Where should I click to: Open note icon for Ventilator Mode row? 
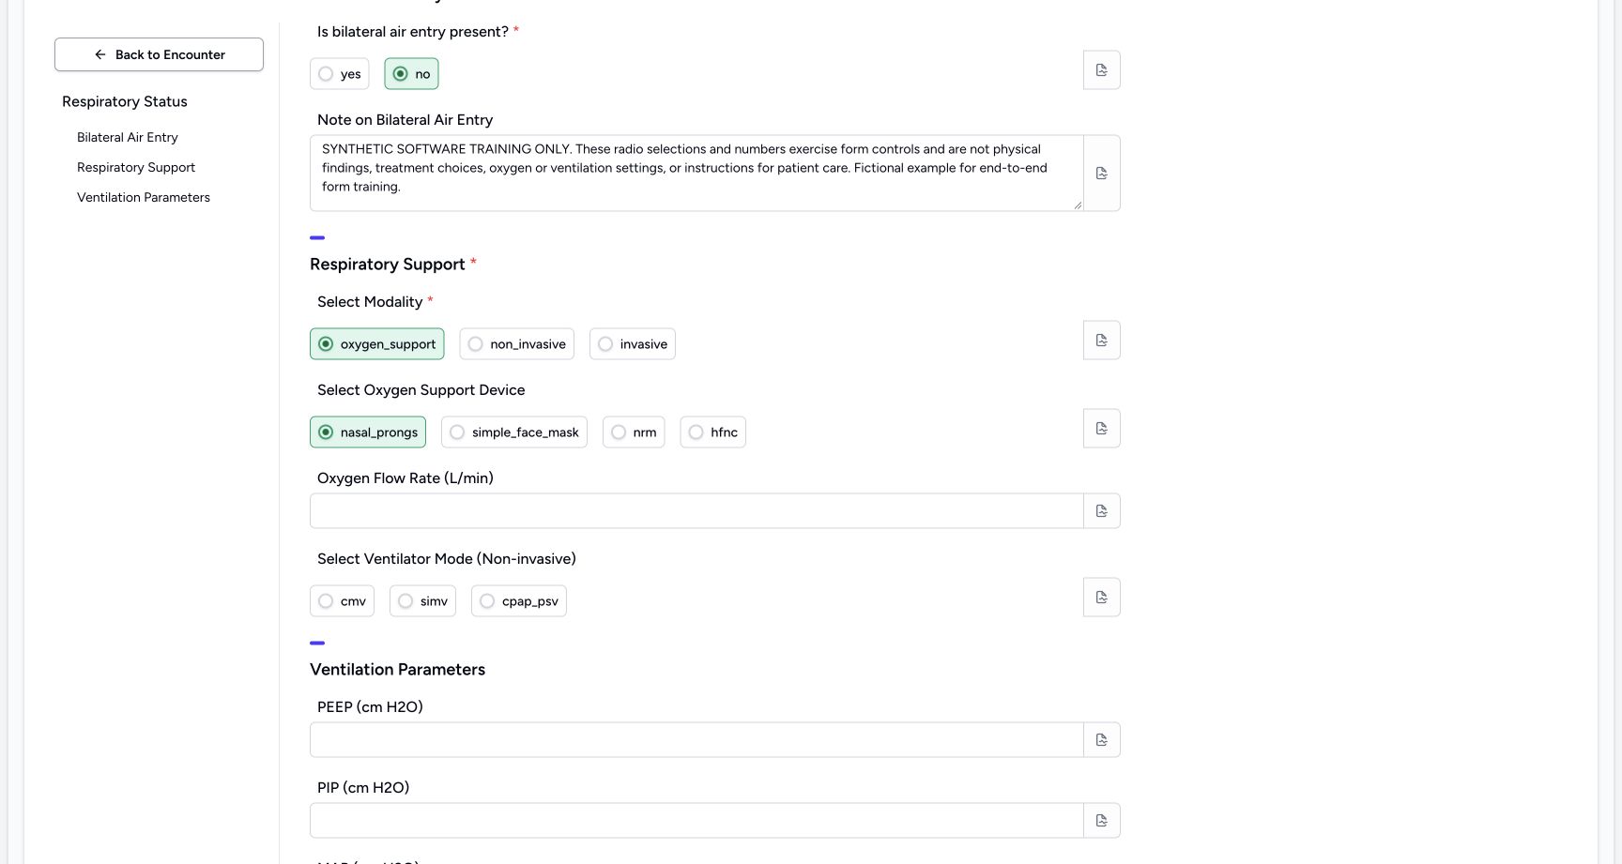(1101, 598)
